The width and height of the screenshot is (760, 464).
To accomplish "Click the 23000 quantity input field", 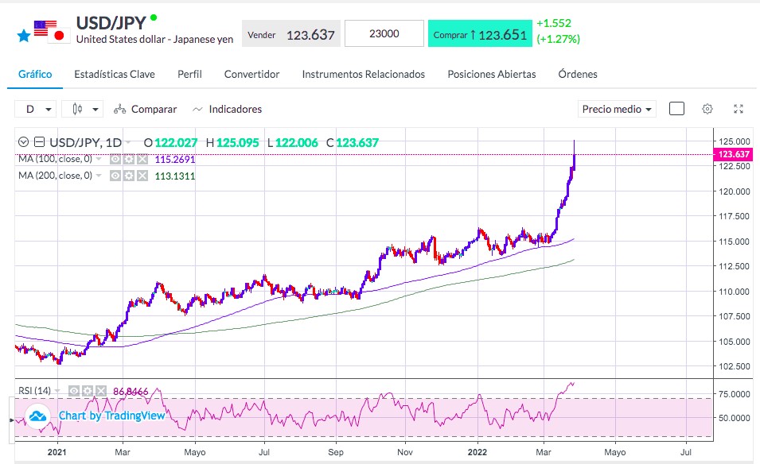I will coord(384,33).
